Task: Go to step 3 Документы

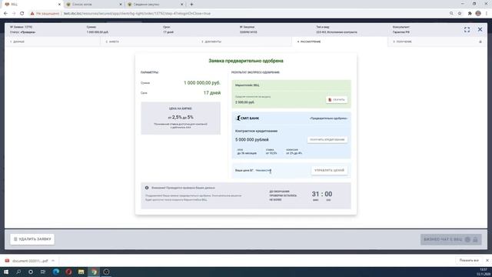Action: click(x=244, y=42)
